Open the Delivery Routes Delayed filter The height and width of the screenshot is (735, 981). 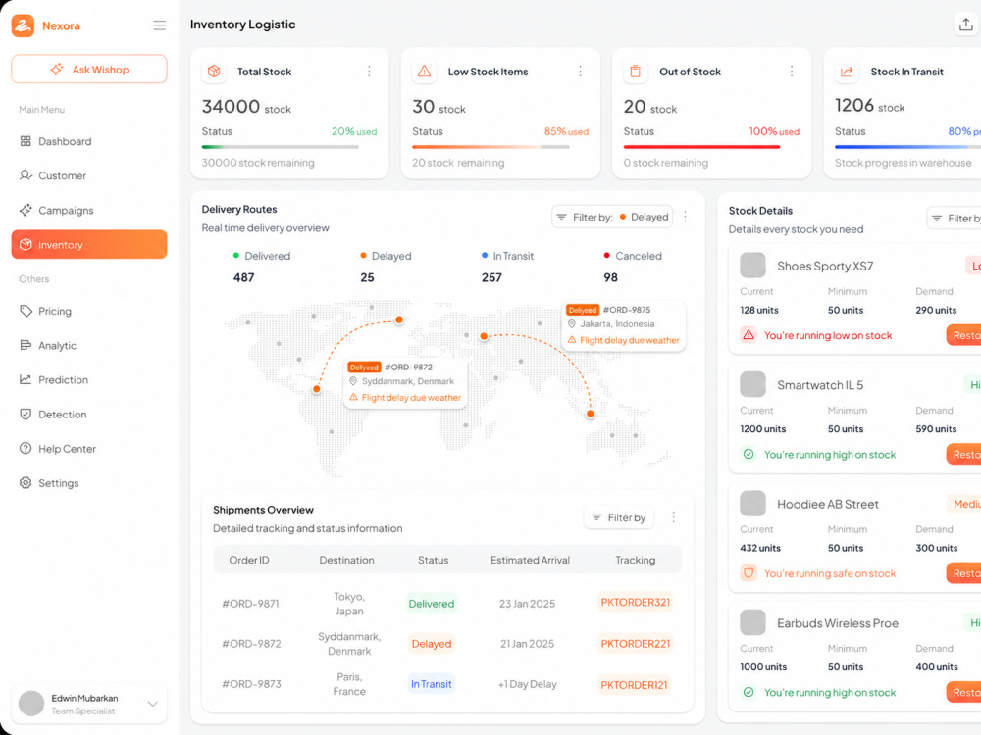(612, 217)
